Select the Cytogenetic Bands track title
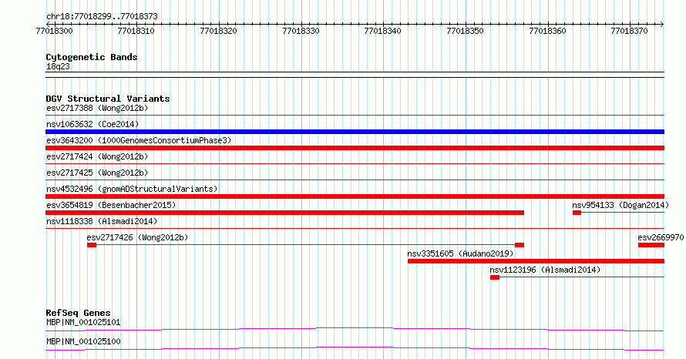686x359 pixels. coord(92,57)
